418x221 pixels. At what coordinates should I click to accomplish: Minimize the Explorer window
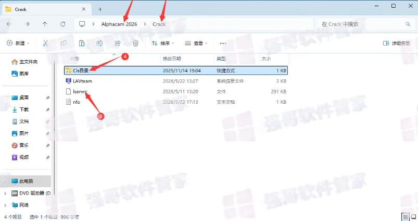377,6
